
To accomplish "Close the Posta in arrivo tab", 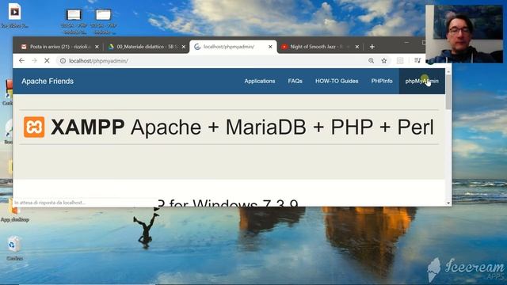I will tap(97, 47).
